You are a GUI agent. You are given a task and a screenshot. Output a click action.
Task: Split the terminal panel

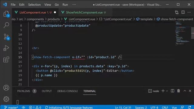click(x=172, y=91)
